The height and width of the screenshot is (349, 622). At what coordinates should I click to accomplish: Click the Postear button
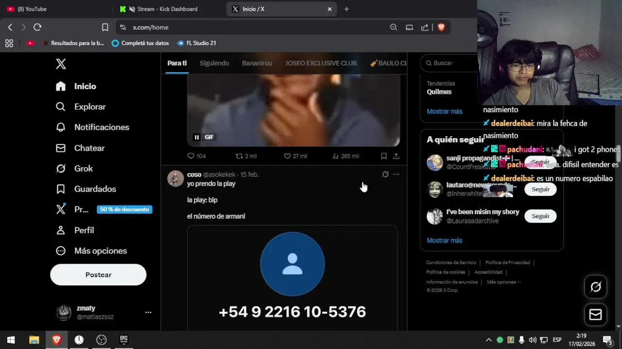(98, 275)
